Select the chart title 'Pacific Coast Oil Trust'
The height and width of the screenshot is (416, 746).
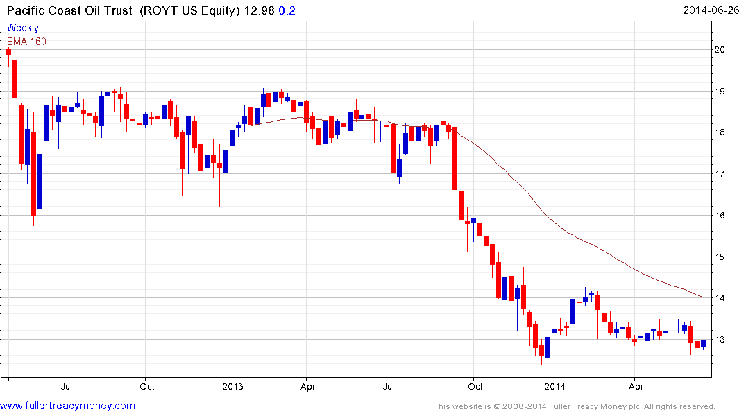[x=69, y=10]
